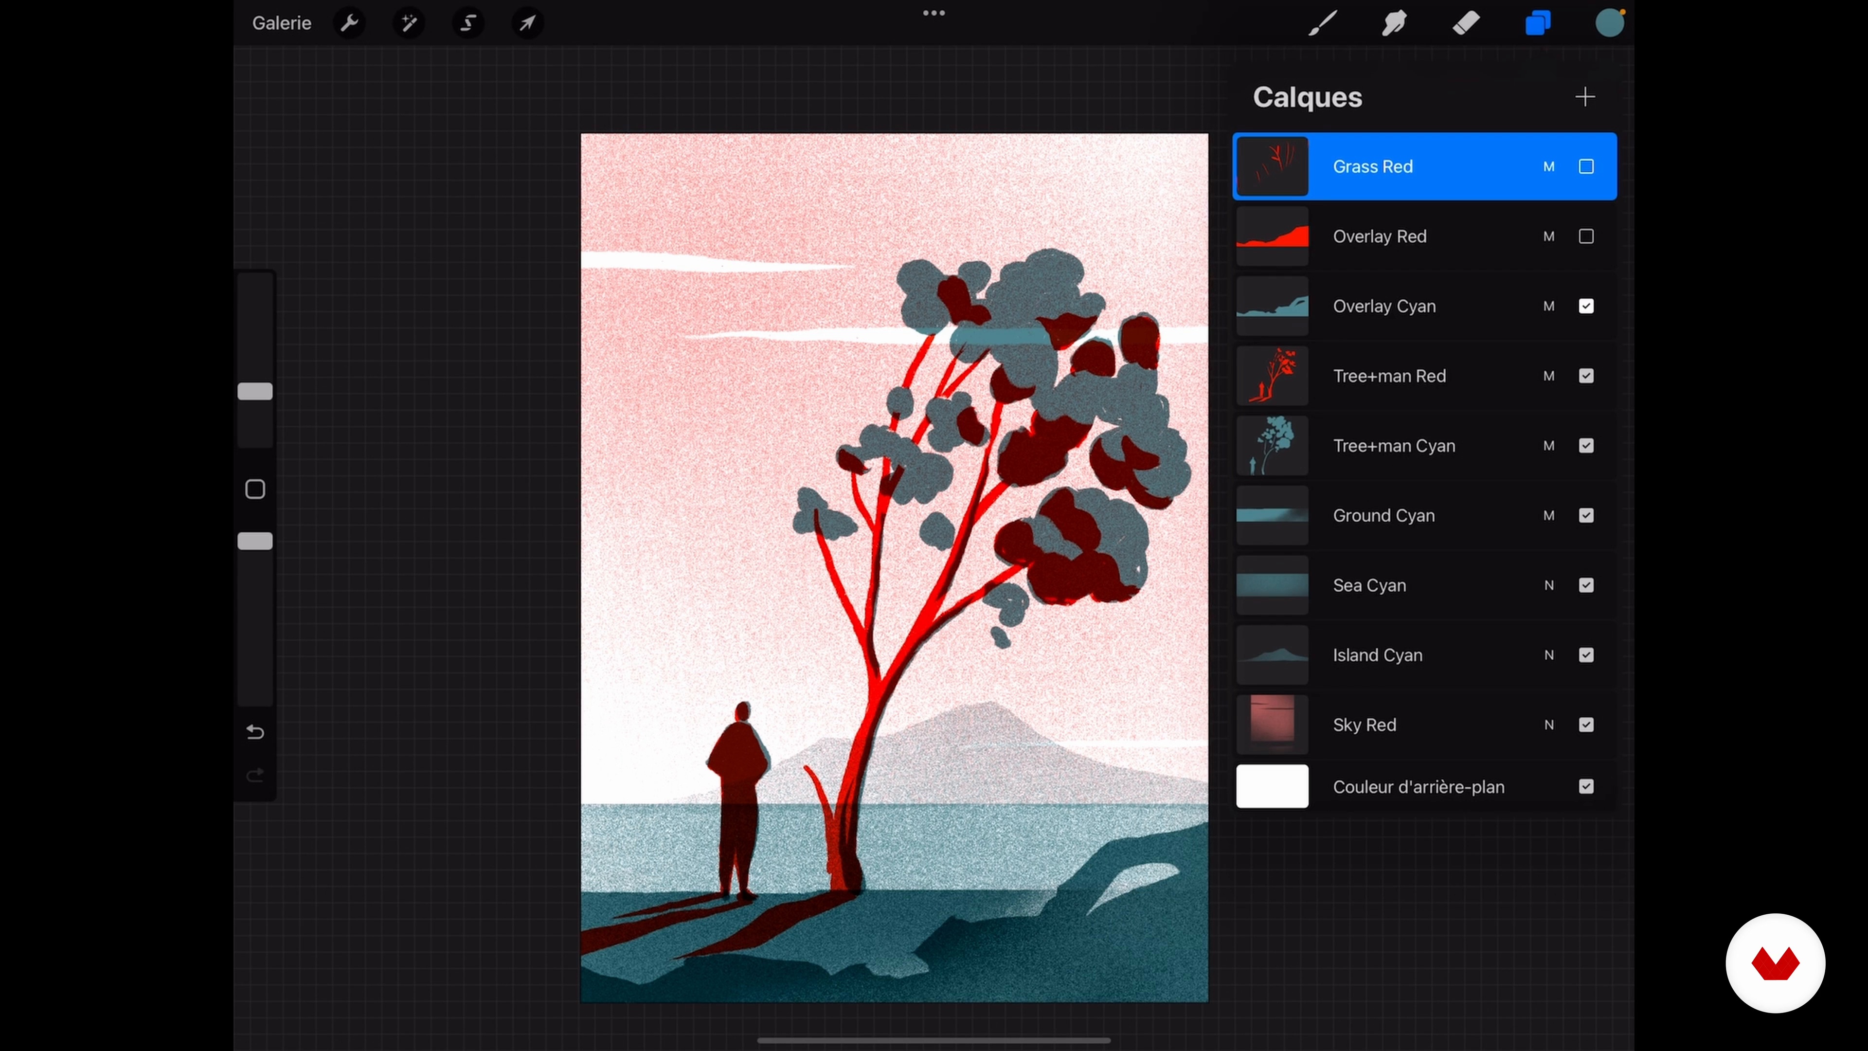Return to Galerie
Screen dimensions: 1868x1051
[281, 23]
